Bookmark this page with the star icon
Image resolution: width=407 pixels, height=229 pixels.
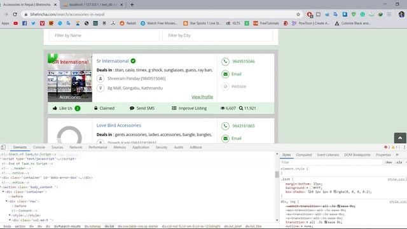[298, 15]
